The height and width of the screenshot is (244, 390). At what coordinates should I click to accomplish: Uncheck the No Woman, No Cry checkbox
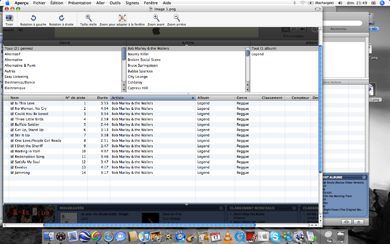(x=12, y=108)
